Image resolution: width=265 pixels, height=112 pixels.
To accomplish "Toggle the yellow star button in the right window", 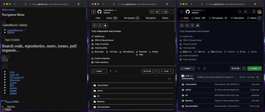I will pyautogui.click(x=198, y=25).
